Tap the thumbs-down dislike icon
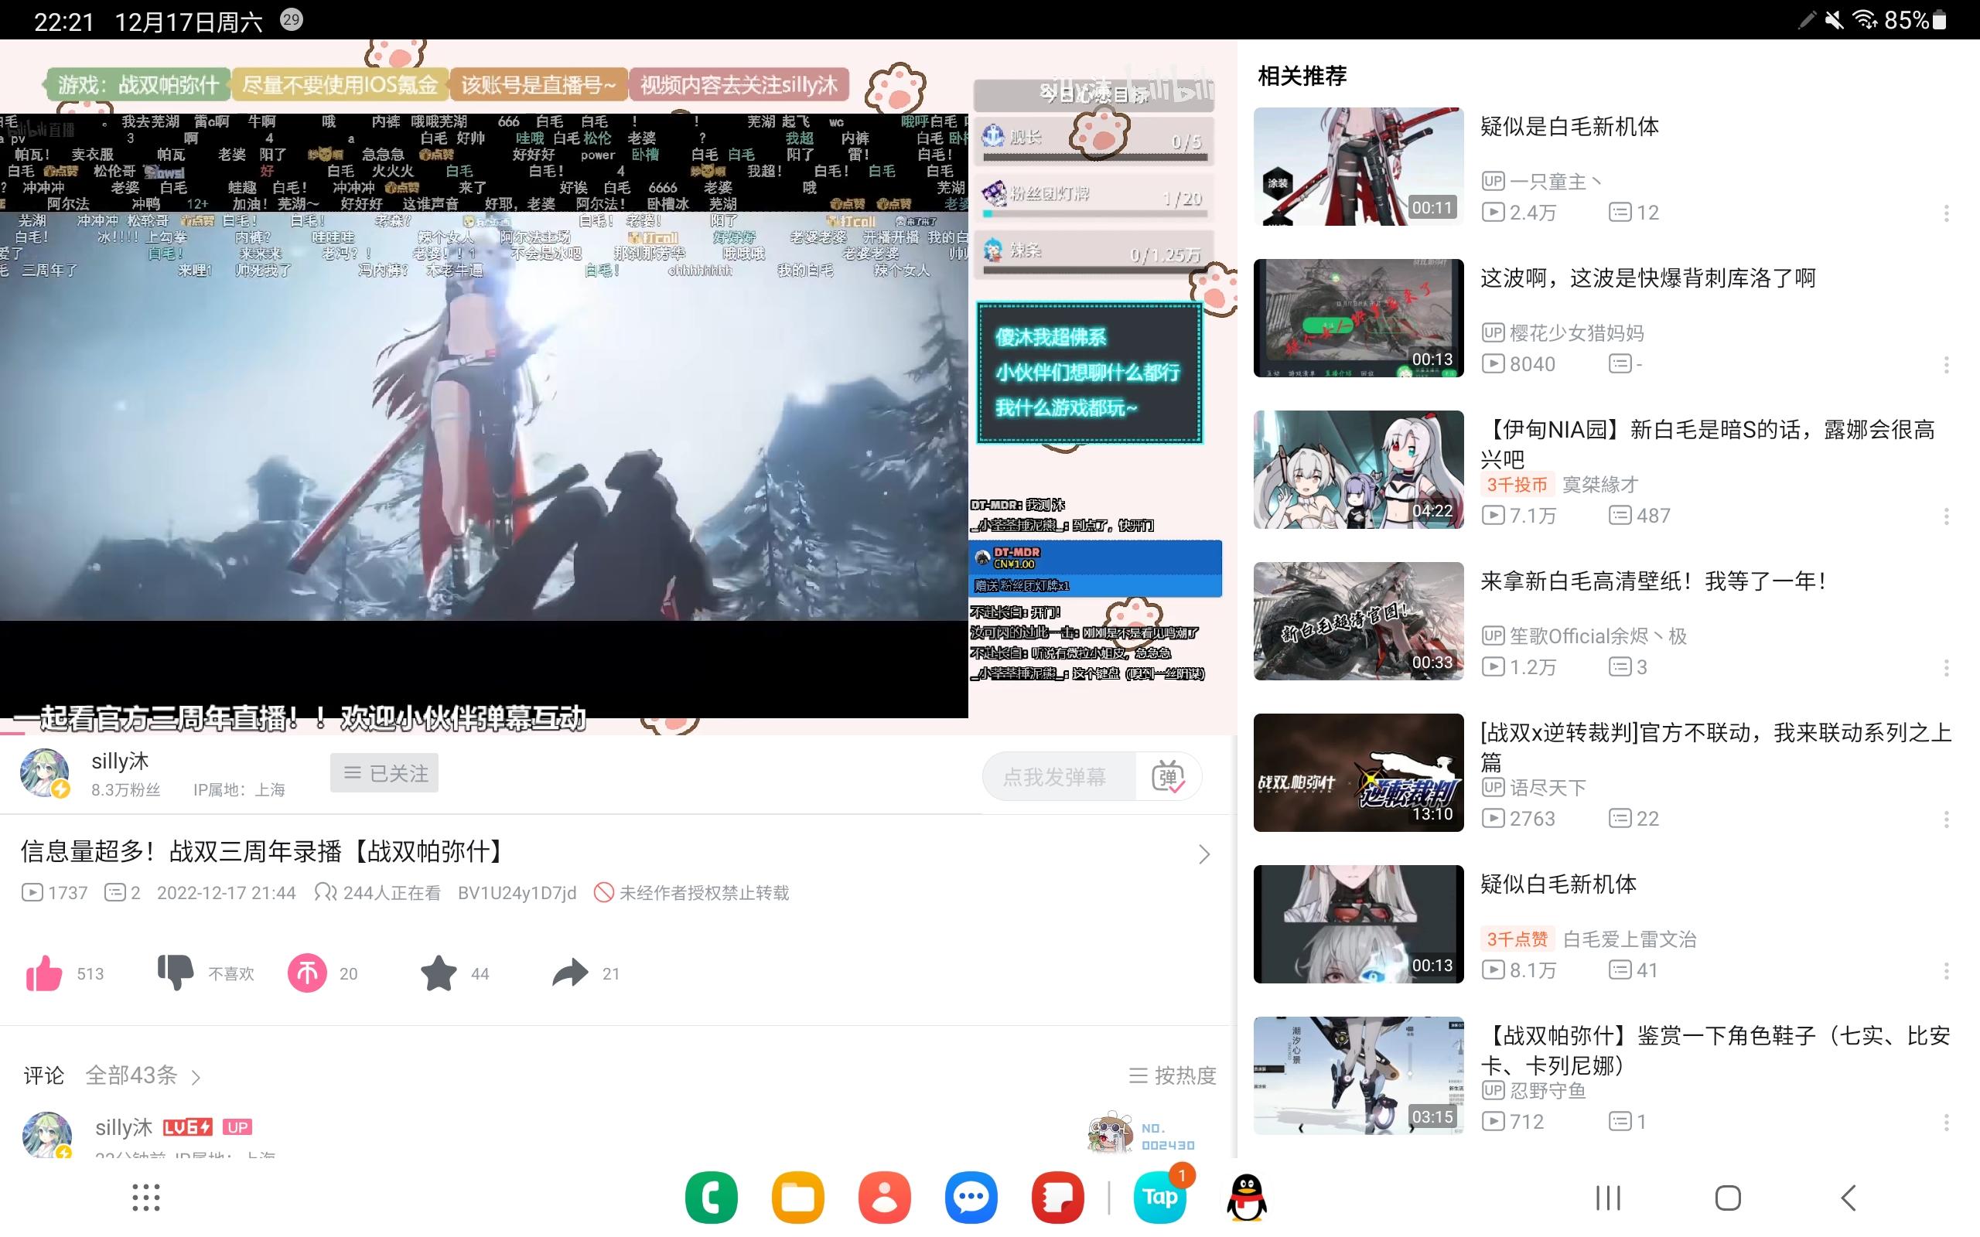 [x=175, y=973]
